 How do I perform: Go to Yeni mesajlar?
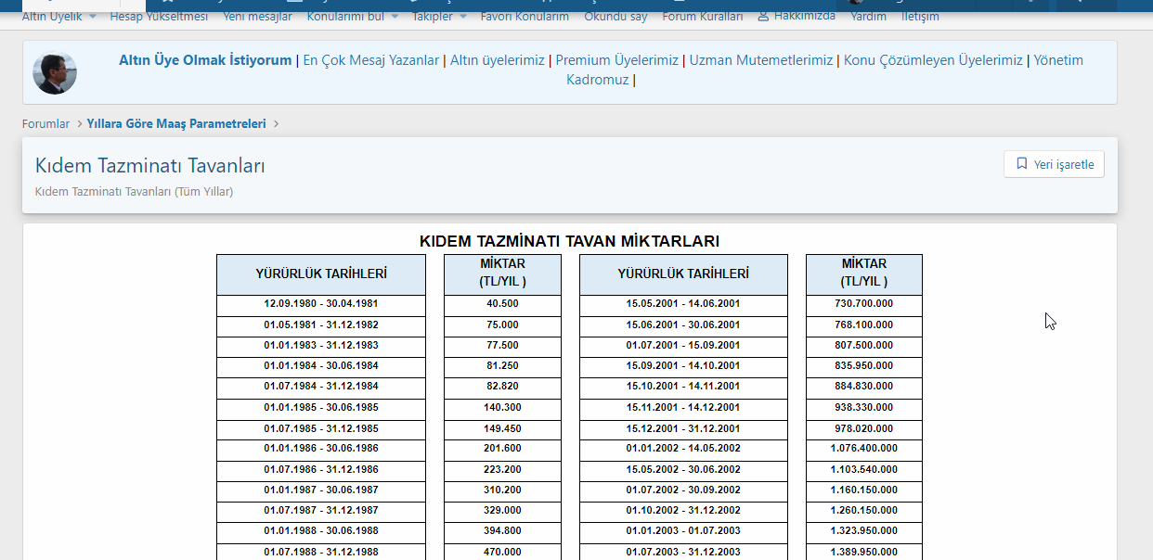pos(257,16)
